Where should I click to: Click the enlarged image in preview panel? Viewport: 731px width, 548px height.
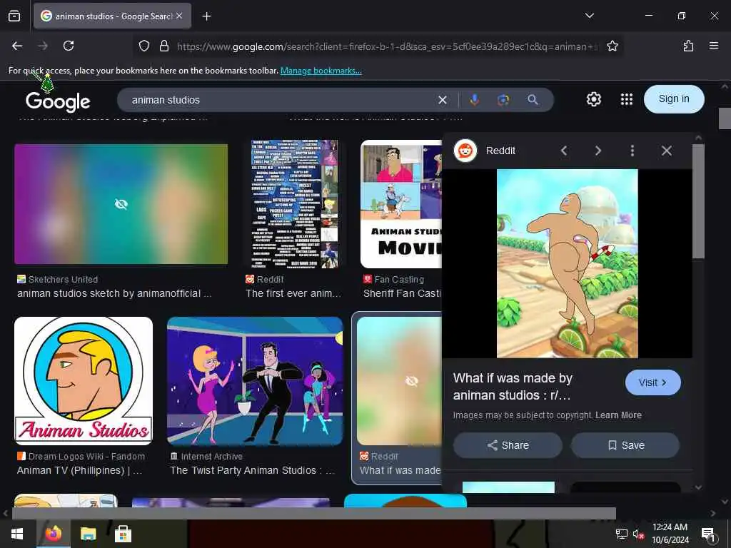[567, 263]
